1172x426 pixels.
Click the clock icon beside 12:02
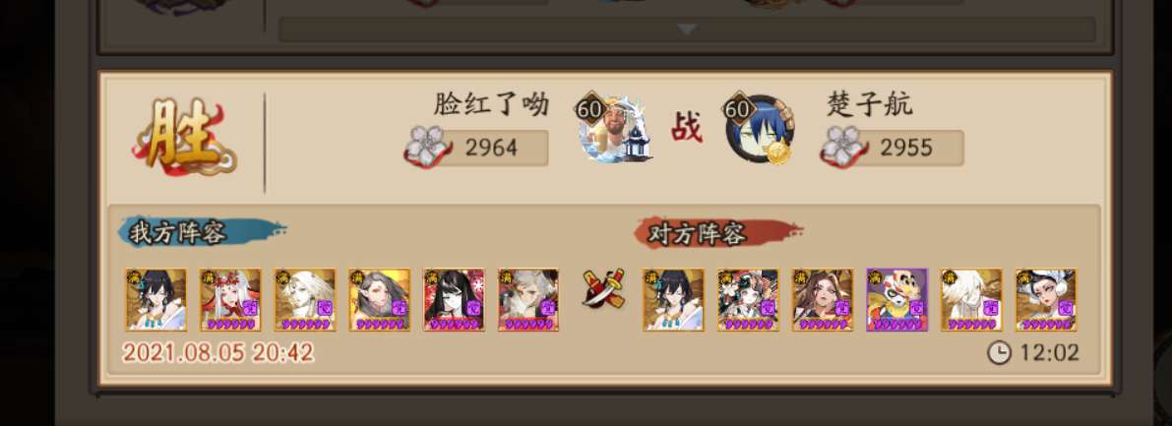pos(1000,352)
